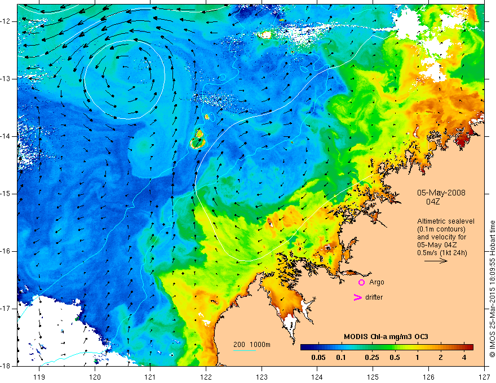Click the 0.25 value on the color scale

[371, 358]
